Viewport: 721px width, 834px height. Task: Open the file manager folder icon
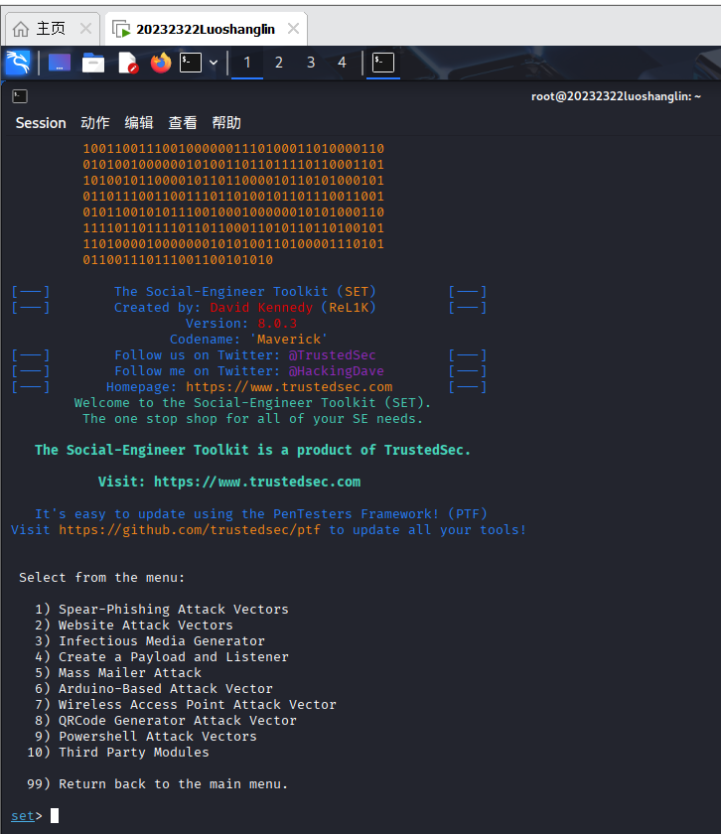[93, 63]
